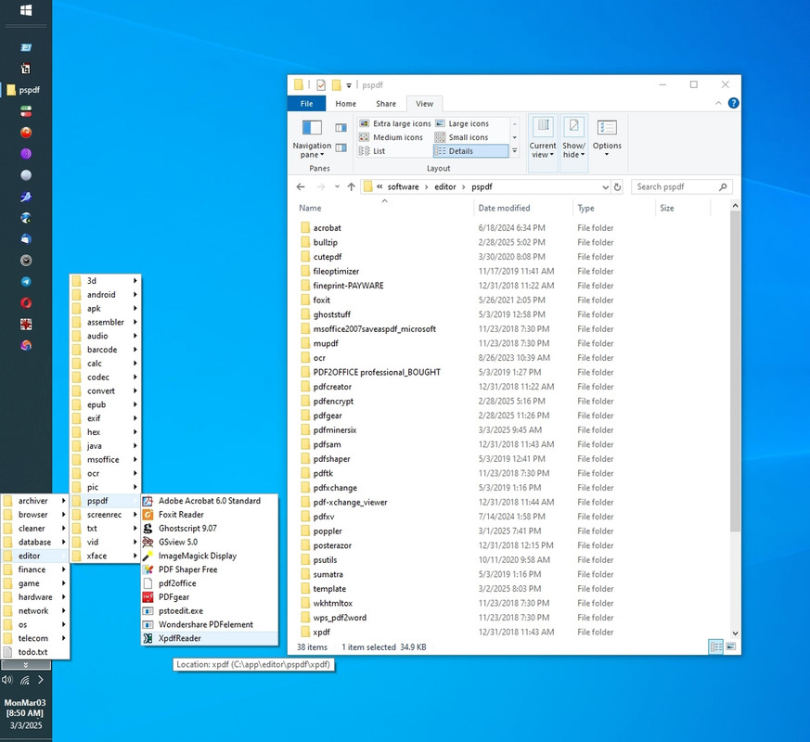Switch to the Home ribbon tab
This screenshot has width=810, height=742.
(345, 104)
